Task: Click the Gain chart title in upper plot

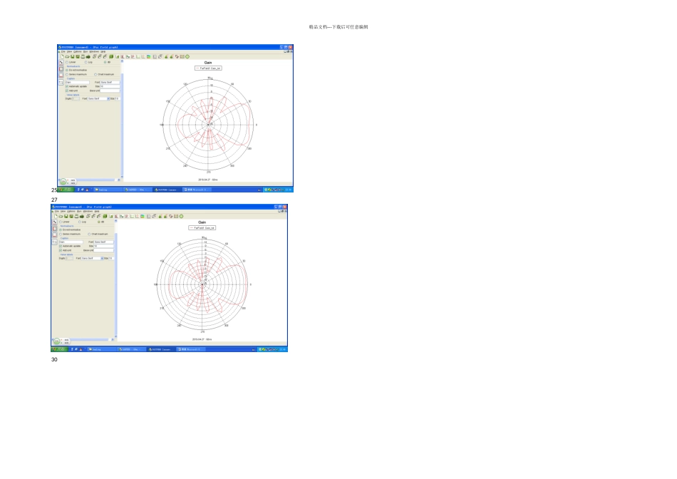Action: (x=207, y=63)
